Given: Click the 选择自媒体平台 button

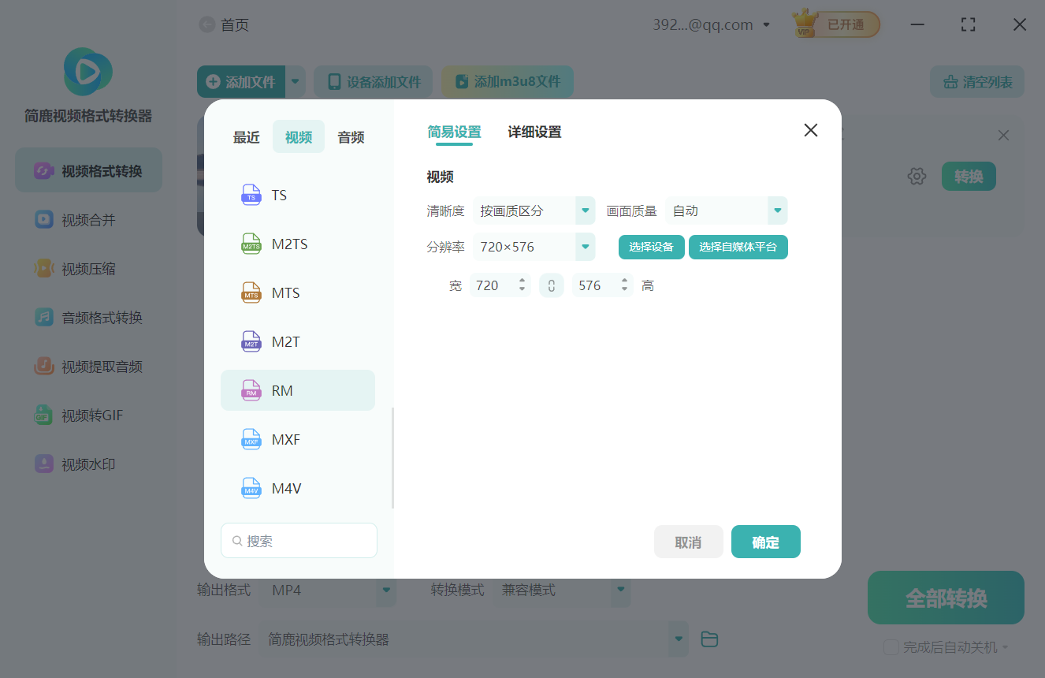Looking at the screenshot, I should click(x=738, y=247).
